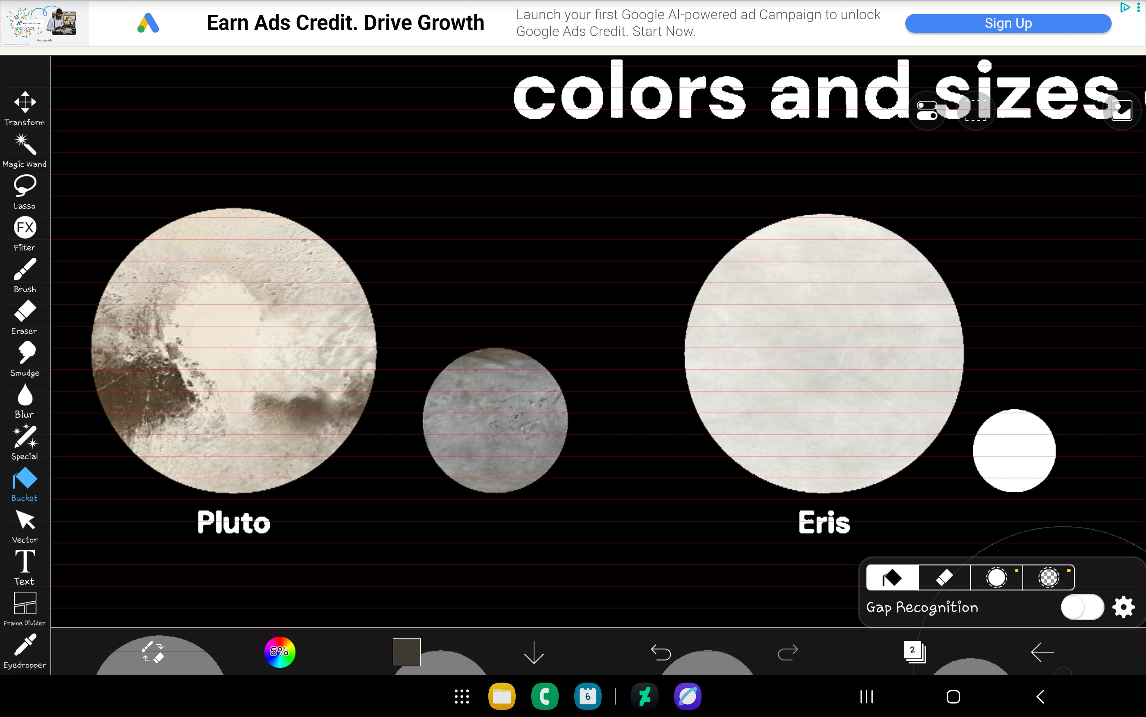The height and width of the screenshot is (717, 1146).
Task: Tap the Android back navigation button
Action: 1040,697
